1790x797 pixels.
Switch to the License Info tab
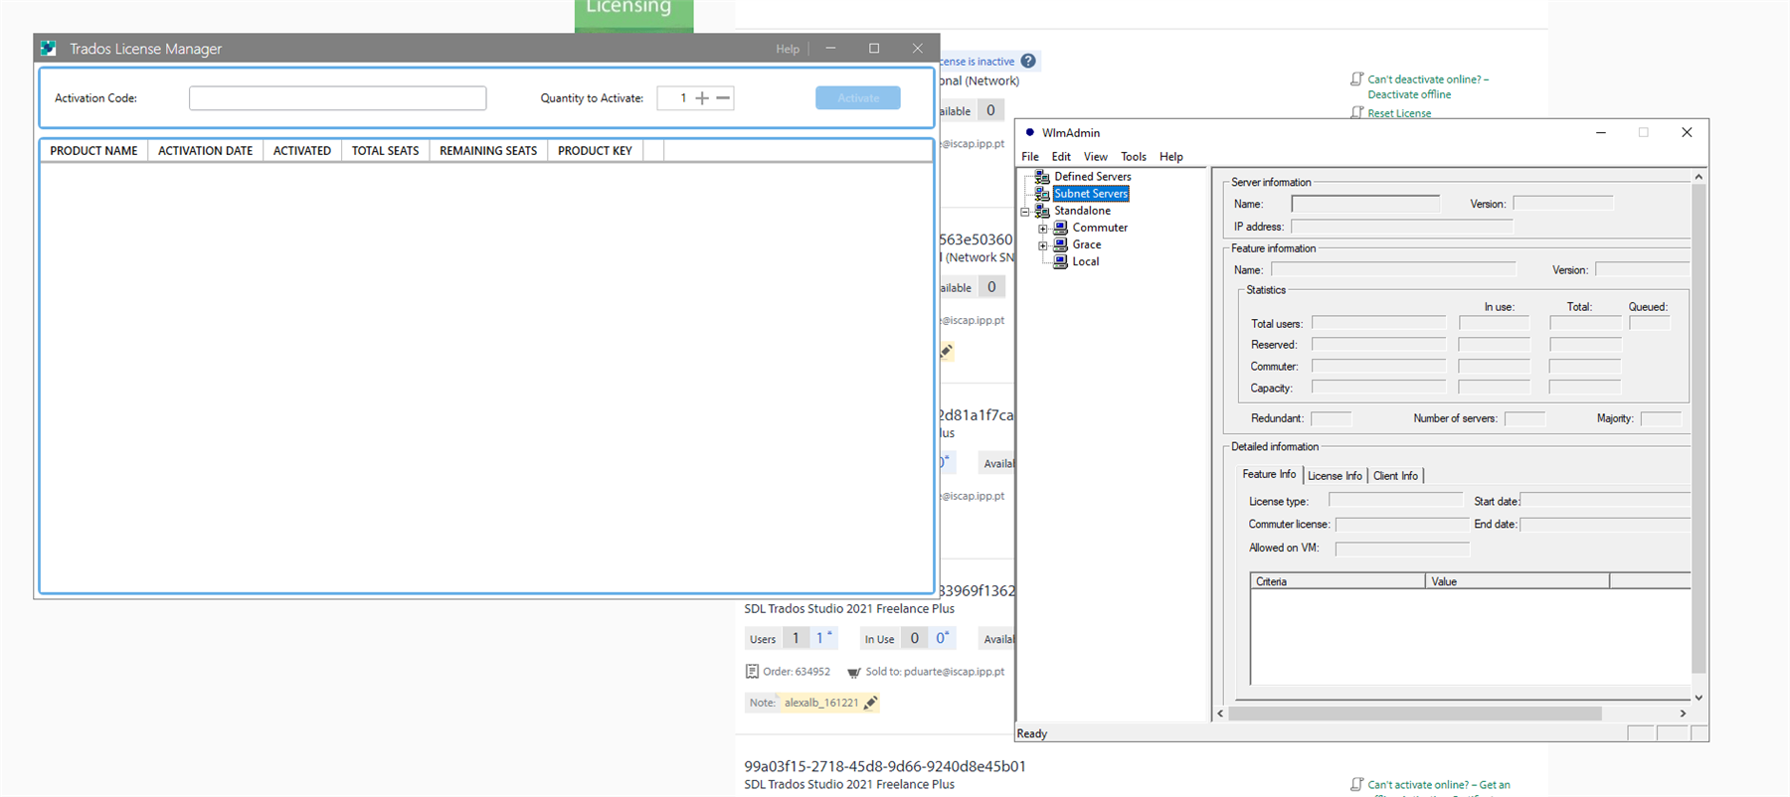(1335, 476)
